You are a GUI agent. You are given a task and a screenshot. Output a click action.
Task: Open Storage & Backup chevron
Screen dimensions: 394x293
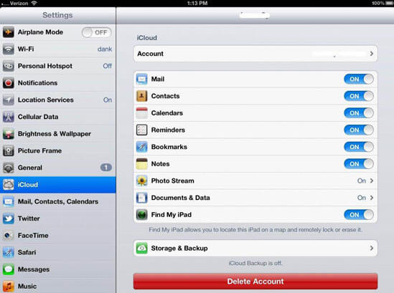click(371, 249)
